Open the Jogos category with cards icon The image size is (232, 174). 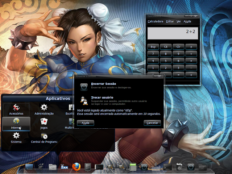pos(44,124)
